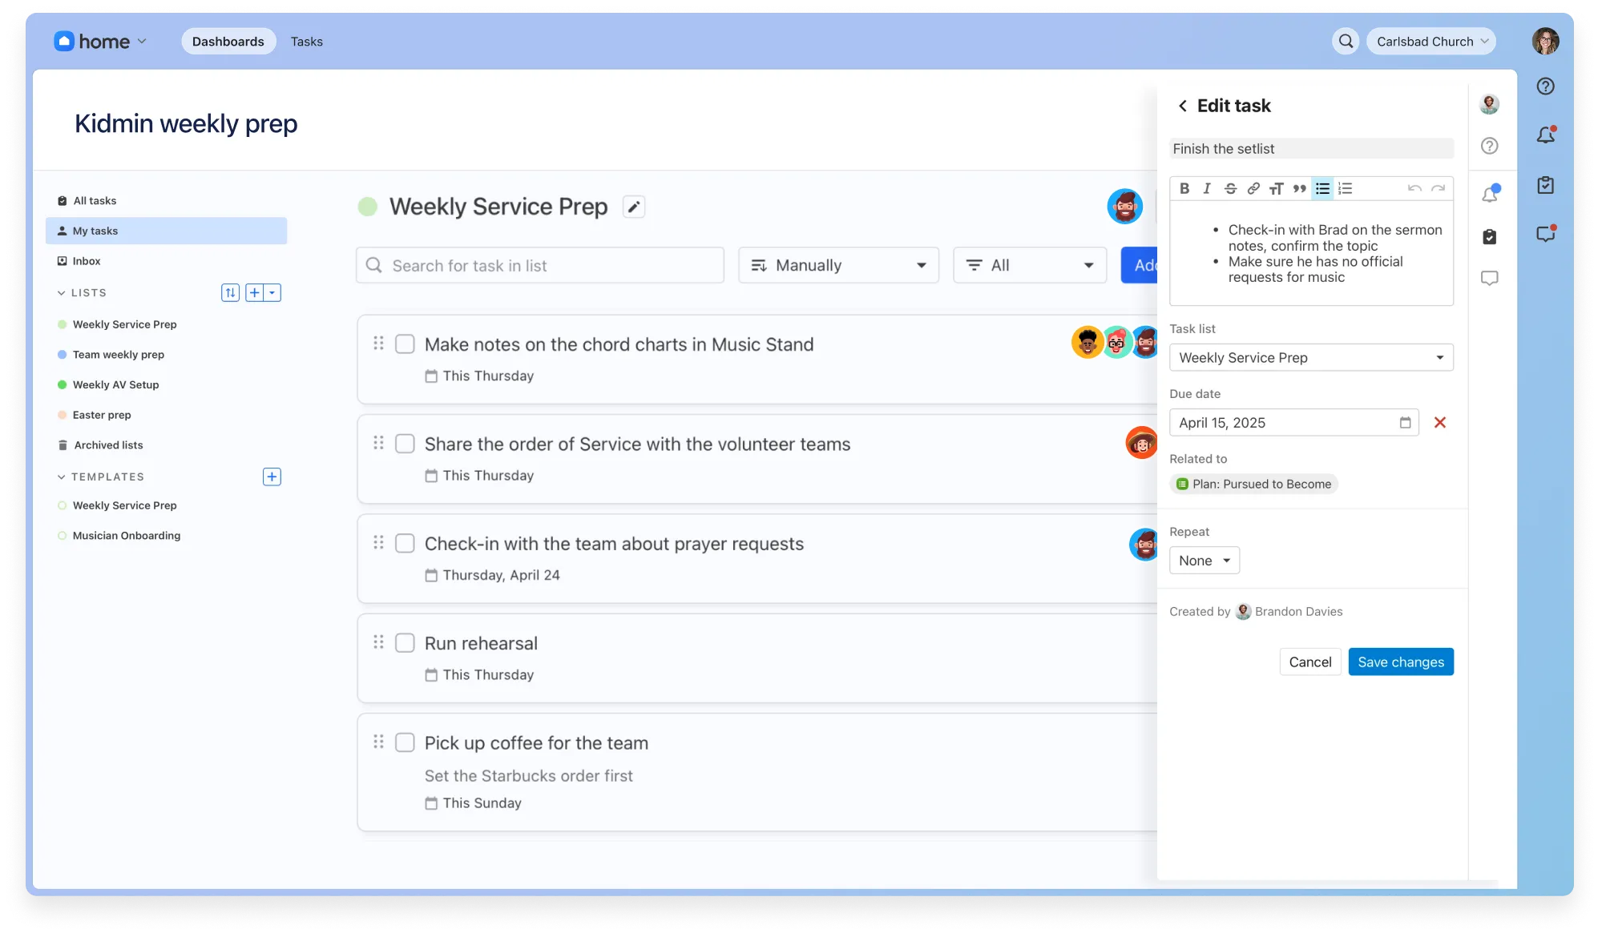
Task: Insert a link in the task description
Action: 1253,188
